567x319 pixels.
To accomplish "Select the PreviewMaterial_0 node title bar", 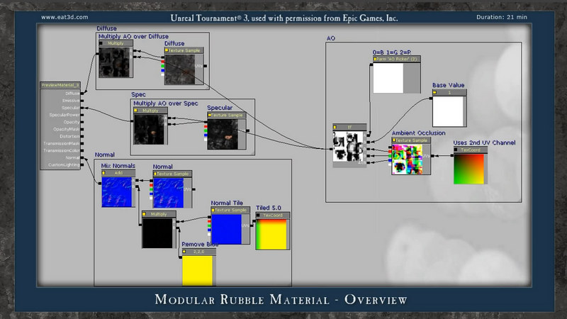I will coord(61,85).
